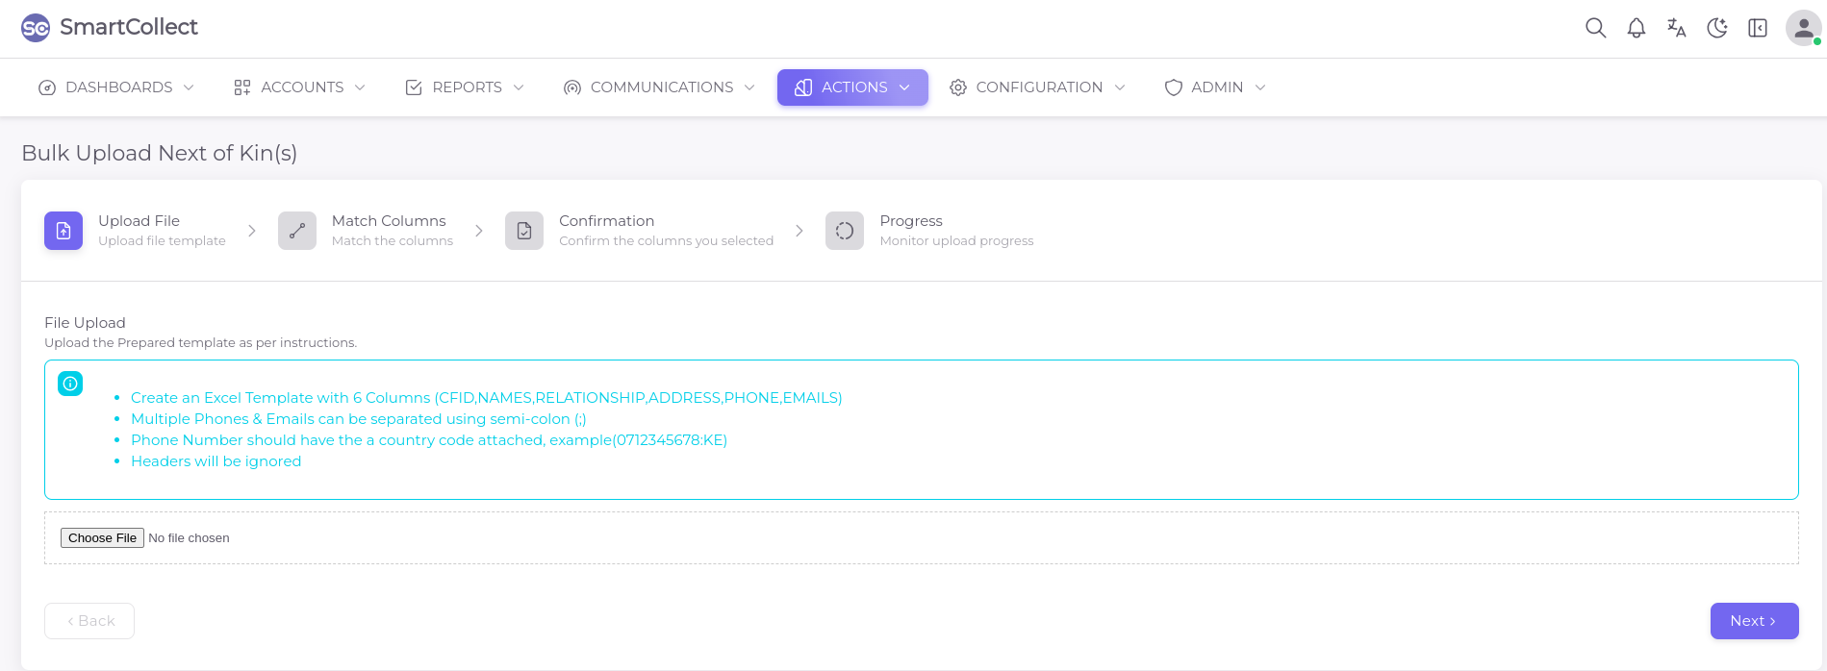This screenshot has height=671, width=1827.
Task: Expand the DASHBOARDS dropdown menu
Action: tap(116, 87)
